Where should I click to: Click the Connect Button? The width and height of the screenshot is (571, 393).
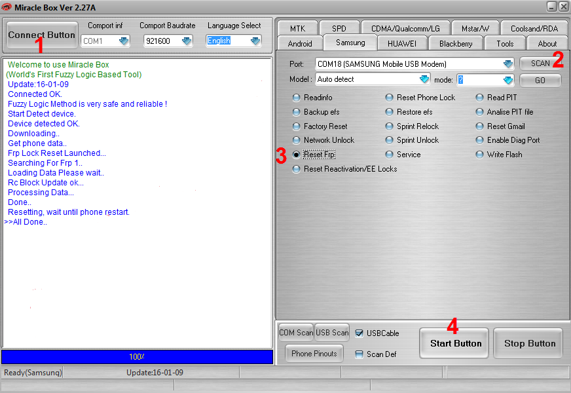point(42,35)
